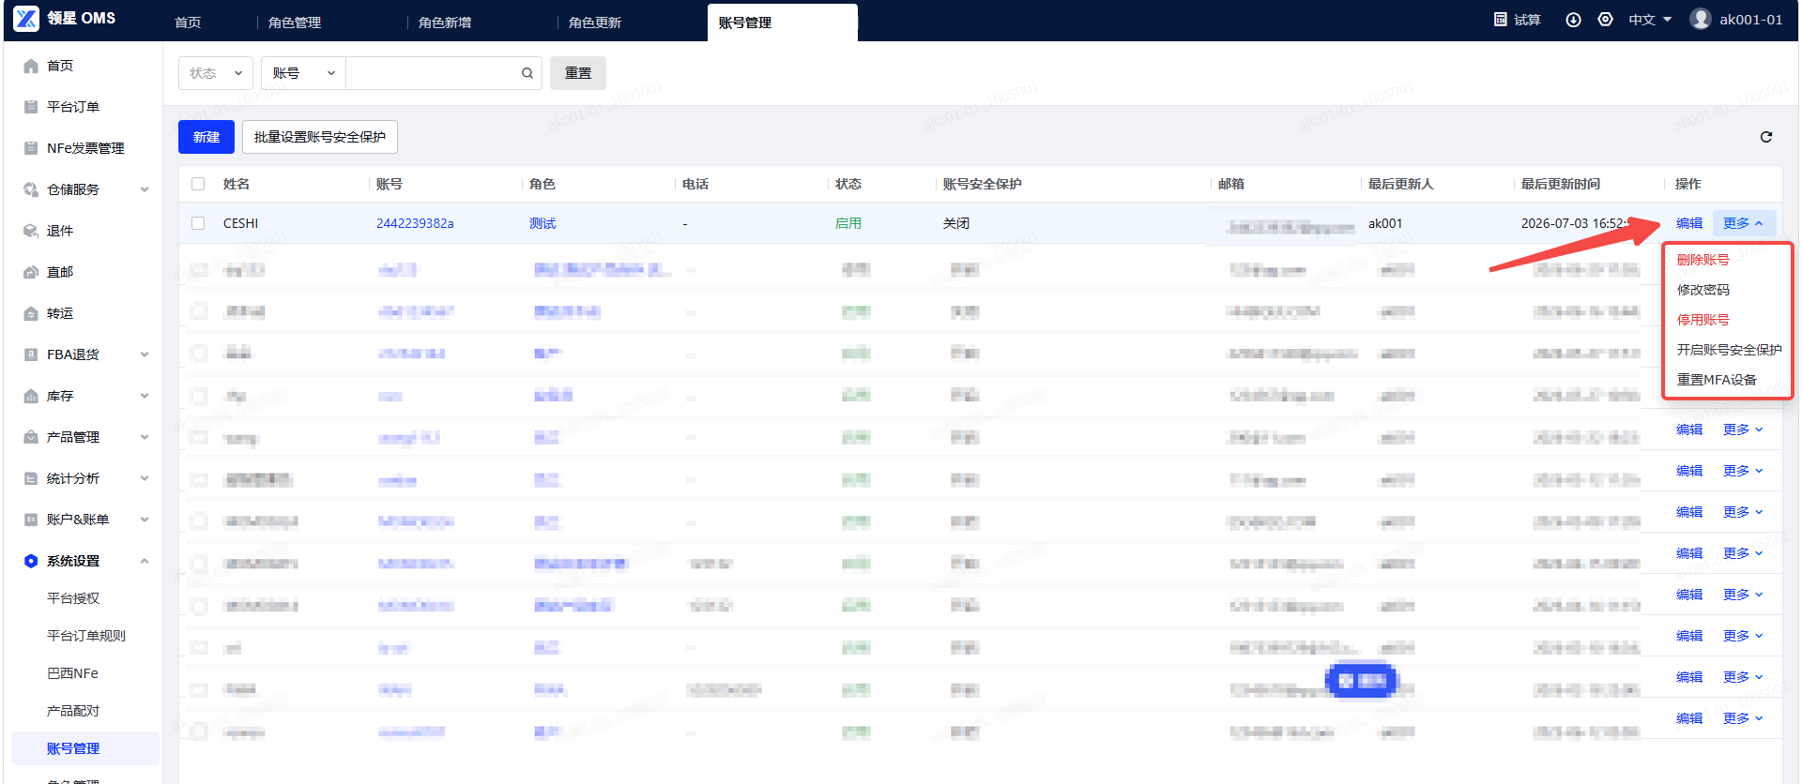This screenshot has width=1802, height=784.
Task: Expand the 产品管理 sidebar menu
Action: [x=145, y=437]
